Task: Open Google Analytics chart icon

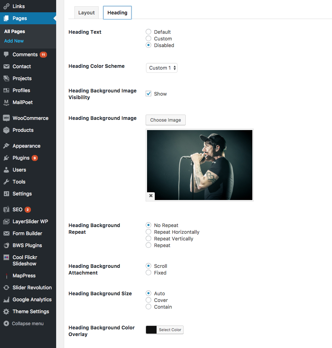Action: tap(6, 299)
